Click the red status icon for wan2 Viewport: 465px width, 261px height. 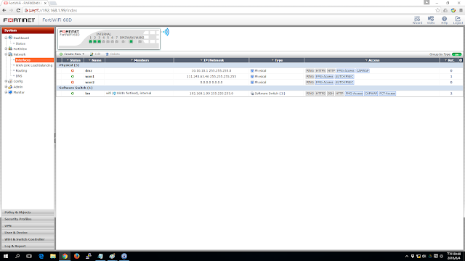[x=73, y=82]
